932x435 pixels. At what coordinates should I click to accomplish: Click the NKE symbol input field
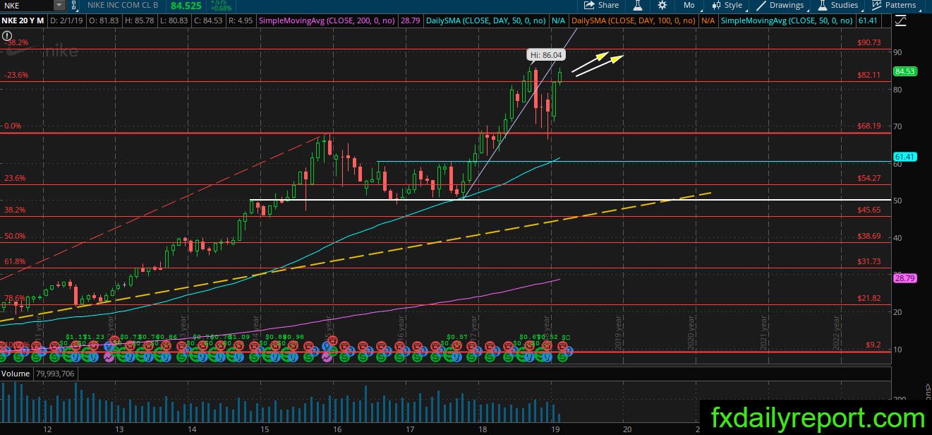click(26, 6)
